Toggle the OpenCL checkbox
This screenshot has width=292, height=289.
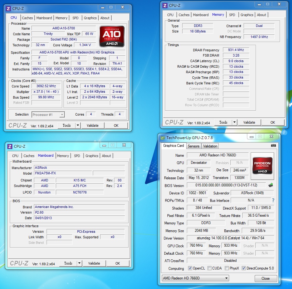[190, 268]
